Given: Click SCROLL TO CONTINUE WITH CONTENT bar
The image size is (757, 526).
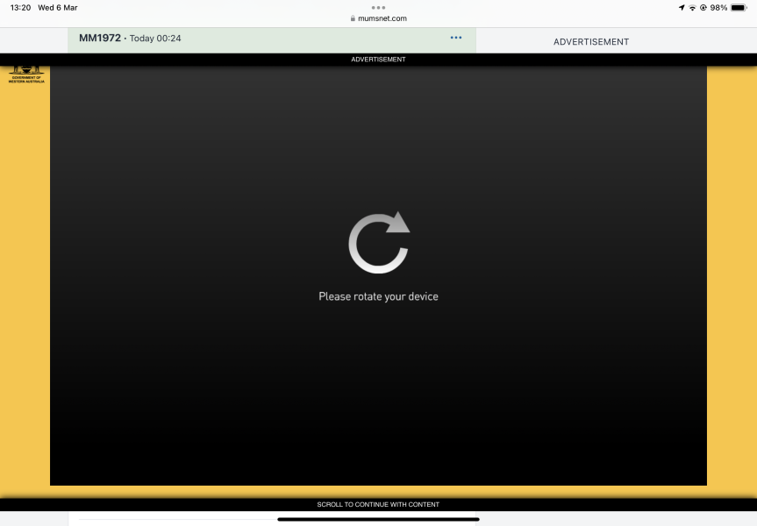Looking at the screenshot, I should [x=378, y=504].
